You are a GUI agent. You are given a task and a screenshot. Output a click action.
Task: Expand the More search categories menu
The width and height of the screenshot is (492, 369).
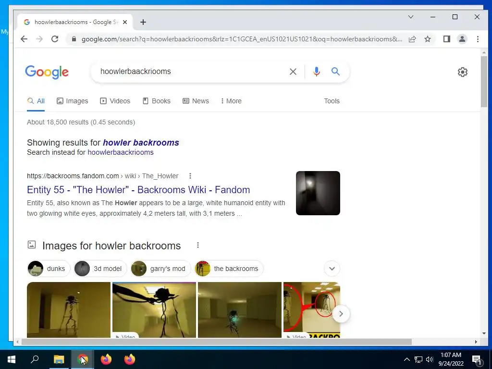[x=231, y=101]
